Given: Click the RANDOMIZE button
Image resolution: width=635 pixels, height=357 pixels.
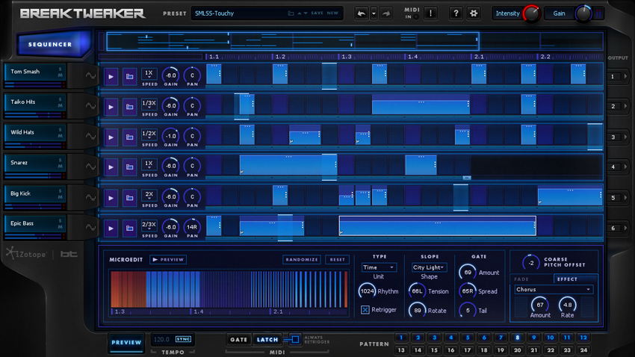Looking at the screenshot, I should coord(302,259).
